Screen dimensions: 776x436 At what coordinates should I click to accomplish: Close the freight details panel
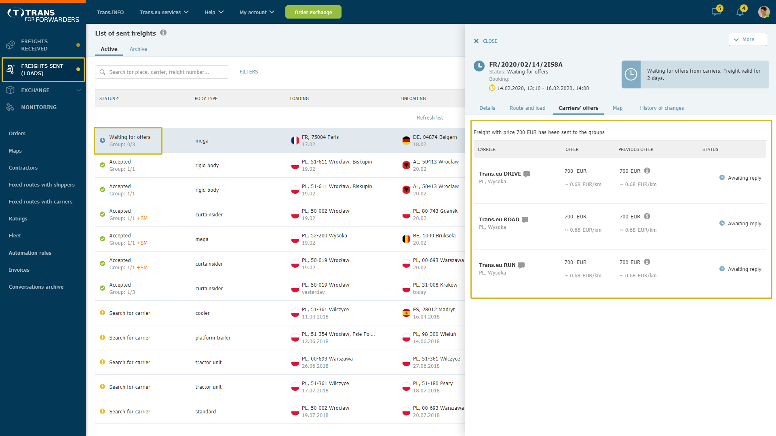(485, 41)
